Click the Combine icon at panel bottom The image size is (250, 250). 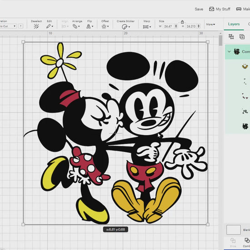pyautogui.click(x=247, y=240)
